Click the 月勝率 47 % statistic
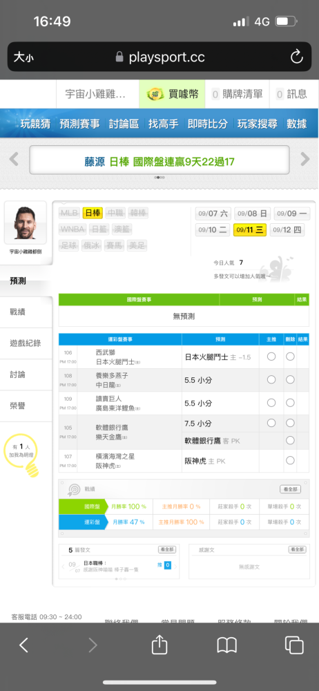 click(128, 522)
